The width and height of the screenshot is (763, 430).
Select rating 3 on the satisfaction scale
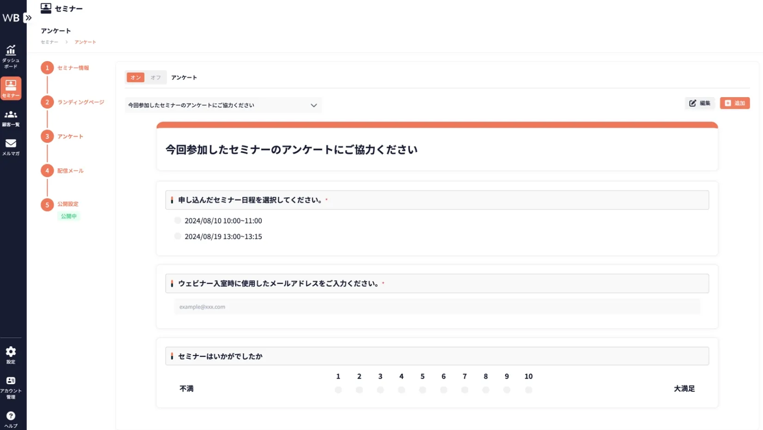[x=380, y=390]
